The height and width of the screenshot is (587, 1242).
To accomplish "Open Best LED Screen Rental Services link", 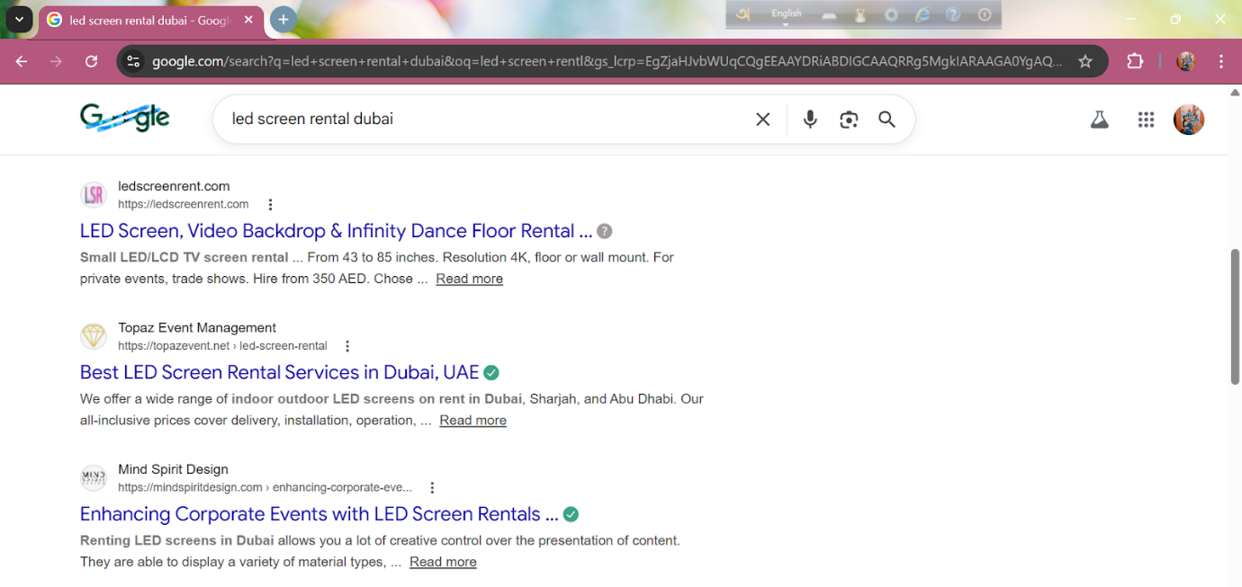I will (x=279, y=372).
